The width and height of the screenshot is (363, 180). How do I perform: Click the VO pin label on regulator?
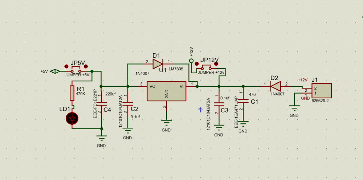click(x=152, y=86)
